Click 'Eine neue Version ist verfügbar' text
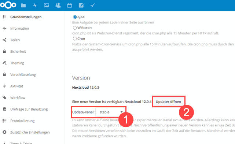The image size is (235, 144). 112,101
